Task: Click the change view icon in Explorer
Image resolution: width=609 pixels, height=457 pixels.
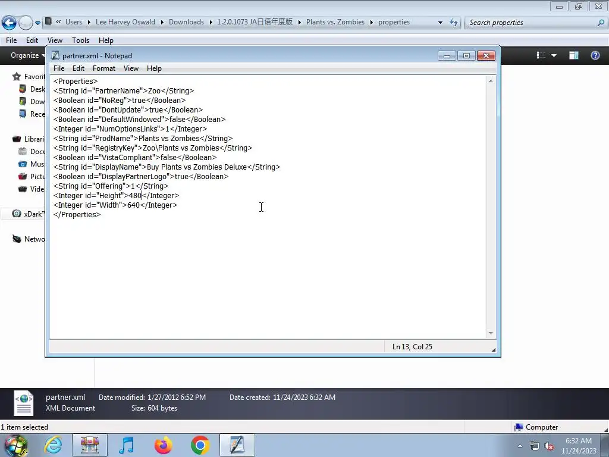Action: pyautogui.click(x=541, y=55)
